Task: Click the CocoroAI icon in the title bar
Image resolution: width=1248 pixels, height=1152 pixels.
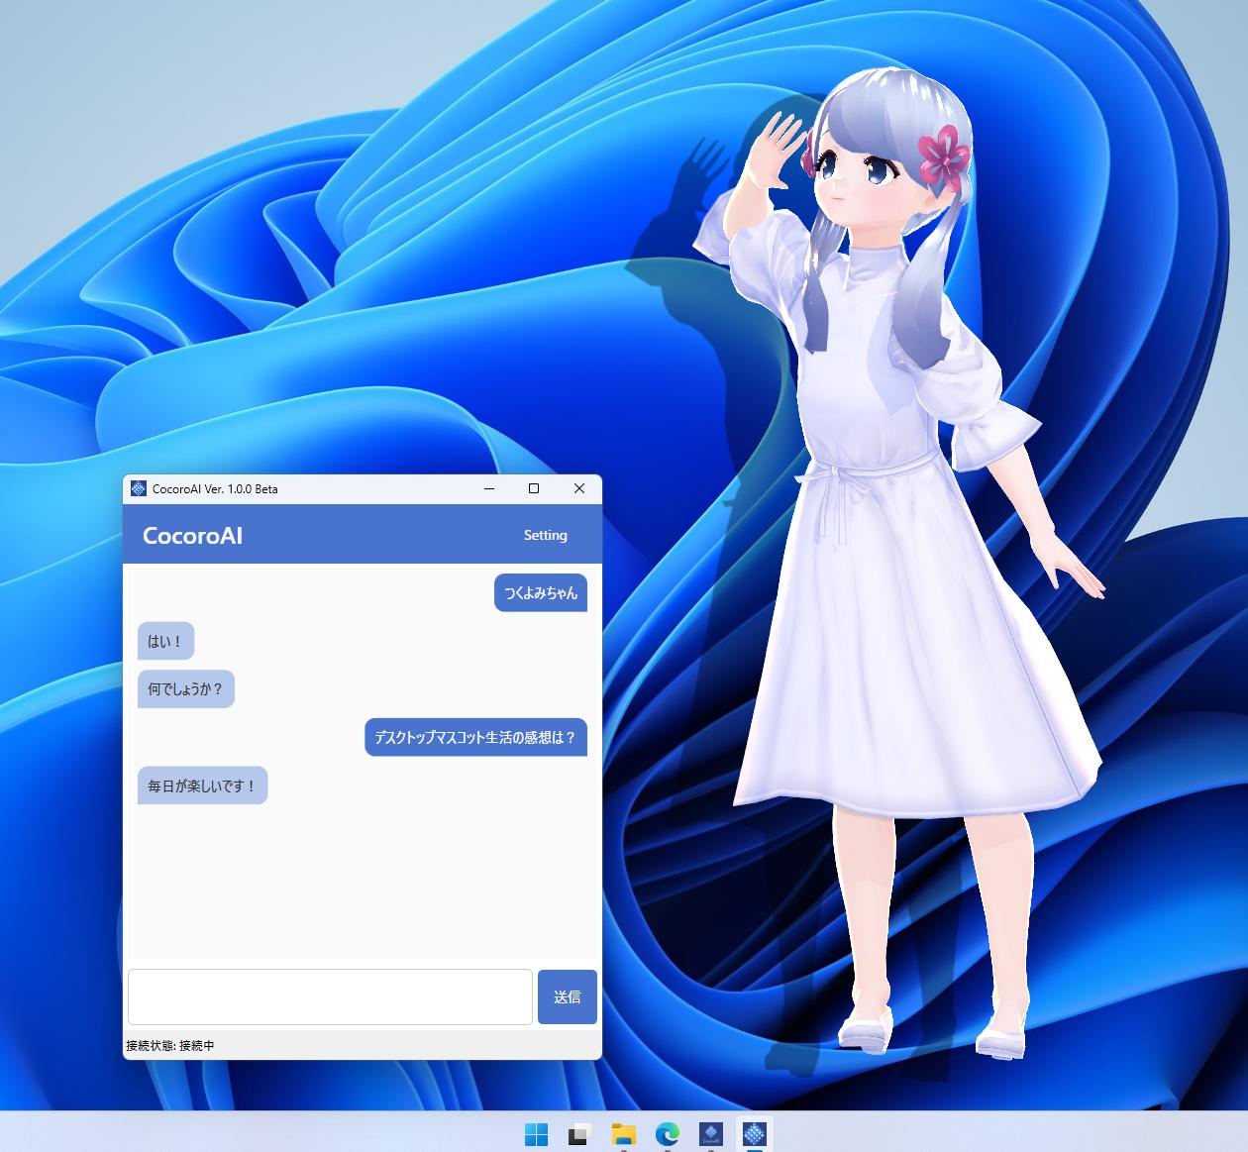Action: tap(139, 488)
